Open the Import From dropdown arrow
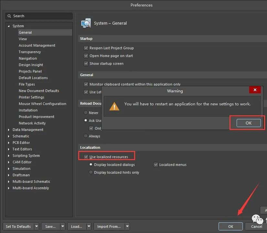This screenshot has width=267, height=233. tap(127, 226)
